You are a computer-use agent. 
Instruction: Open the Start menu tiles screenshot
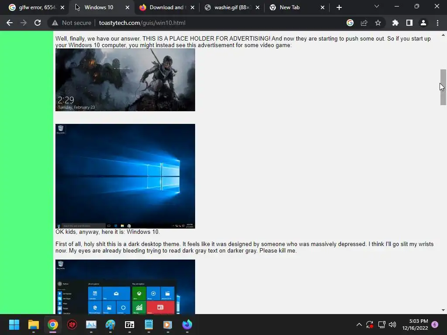click(x=125, y=287)
